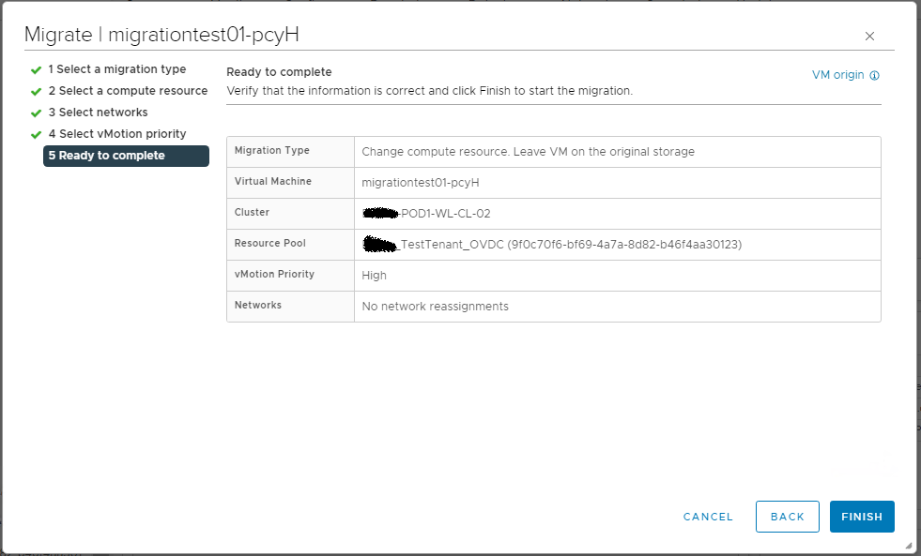921x556 pixels.
Task: Select the migrationtest01-pcyH table value
Action: (x=421, y=183)
